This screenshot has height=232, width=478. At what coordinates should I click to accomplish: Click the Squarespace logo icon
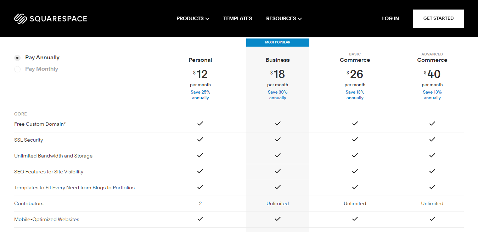(20, 18)
